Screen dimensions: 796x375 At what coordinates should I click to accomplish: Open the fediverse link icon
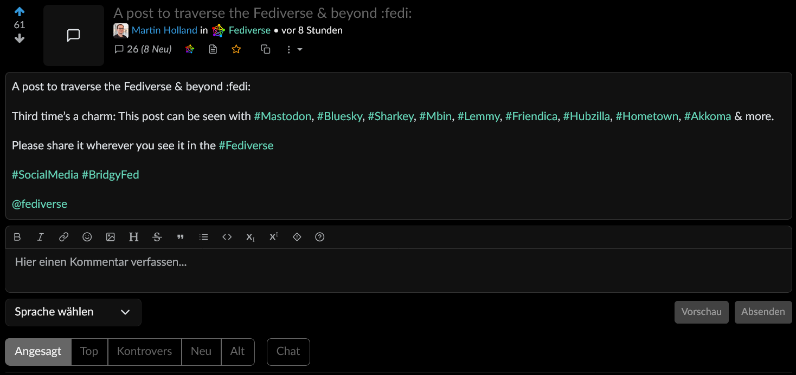pyautogui.click(x=189, y=49)
